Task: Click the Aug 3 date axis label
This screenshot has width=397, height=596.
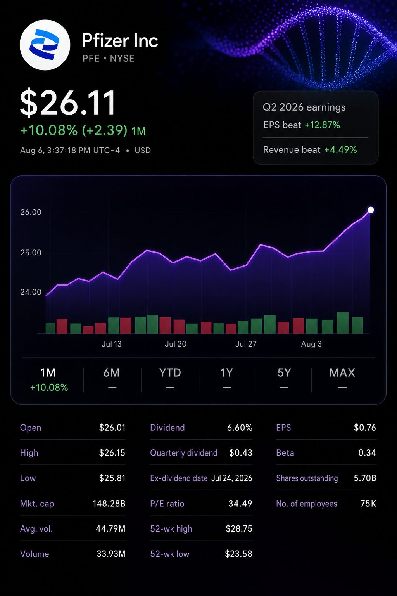Action: [x=311, y=344]
